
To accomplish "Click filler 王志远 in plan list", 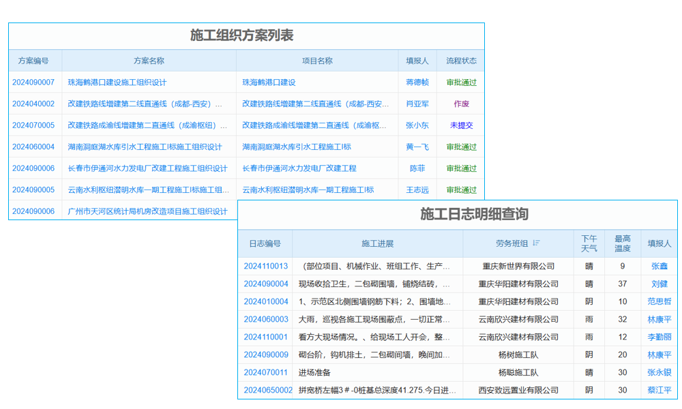I will click(x=418, y=190).
